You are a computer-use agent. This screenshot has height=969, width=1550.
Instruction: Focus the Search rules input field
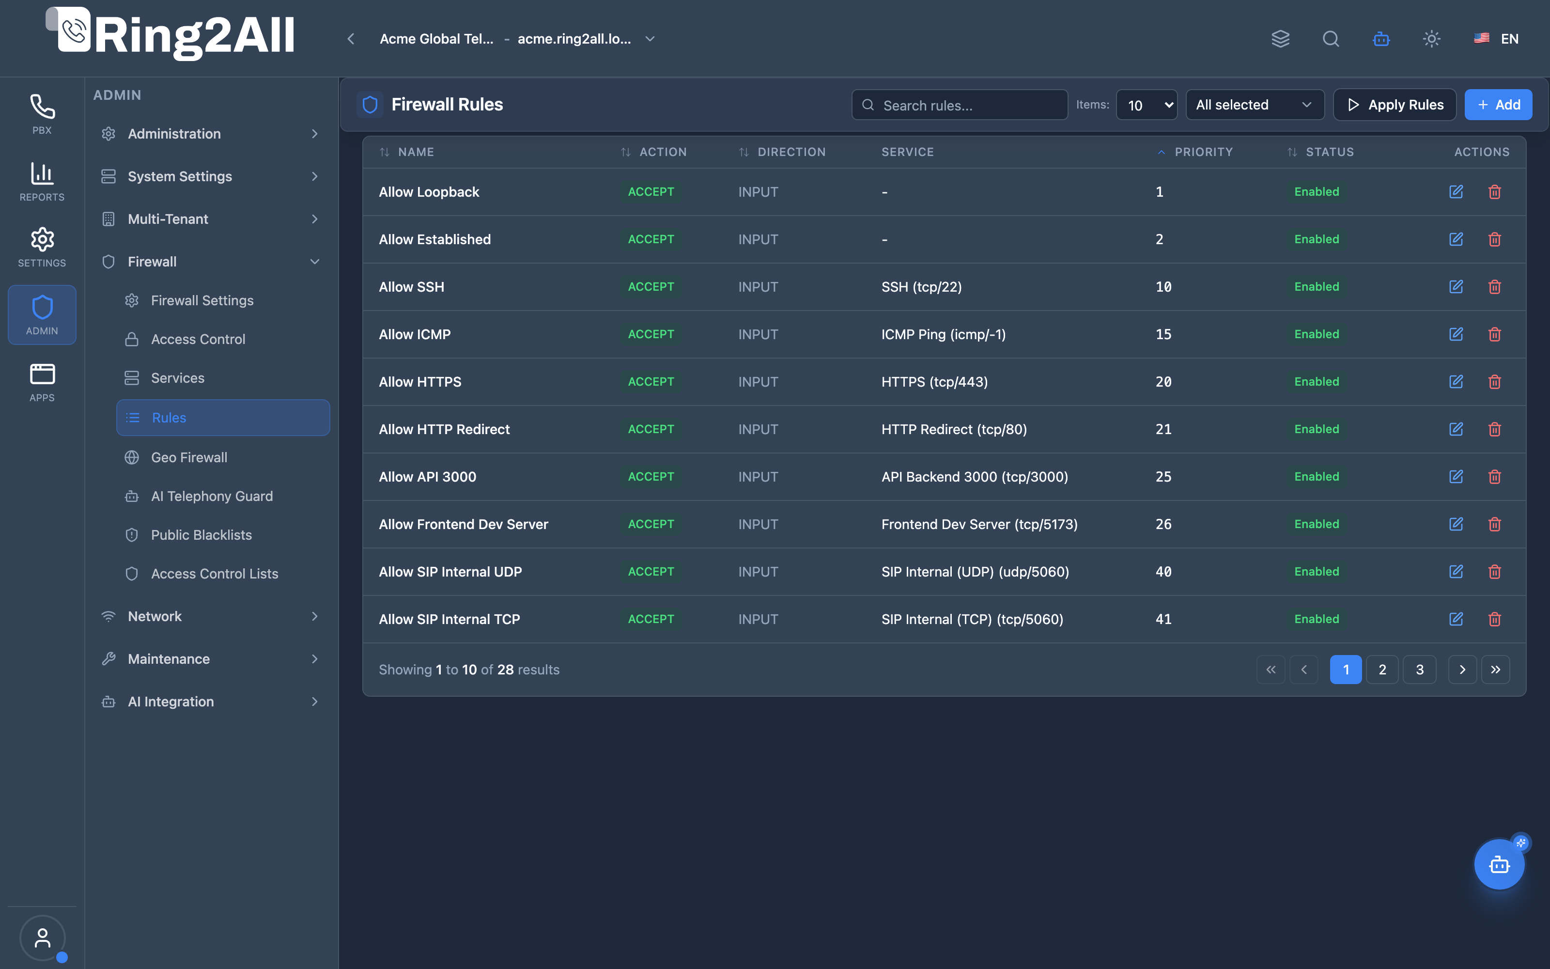(x=960, y=105)
